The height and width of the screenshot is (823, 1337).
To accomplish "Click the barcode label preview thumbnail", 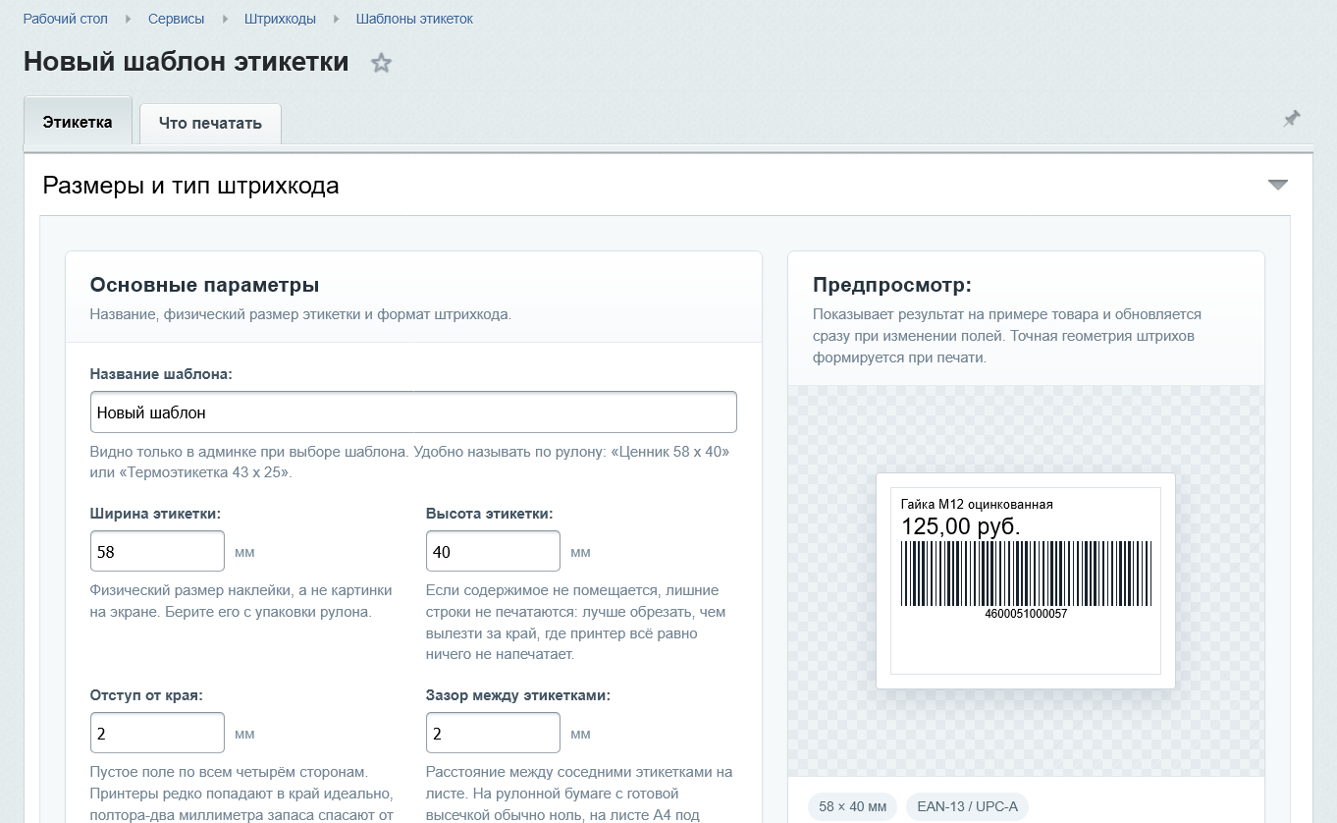I will tap(1026, 580).
